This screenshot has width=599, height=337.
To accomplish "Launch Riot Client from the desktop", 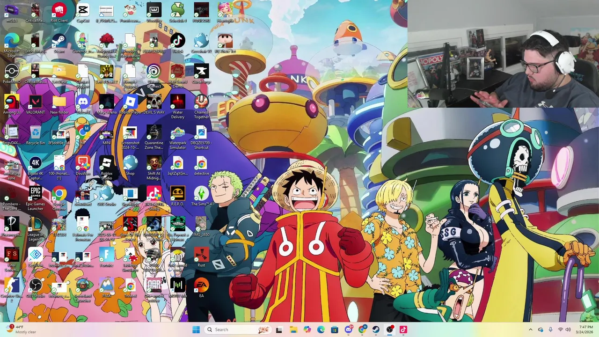I will [x=59, y=13].
